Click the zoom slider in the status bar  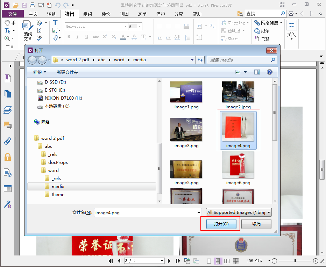tap(295, 261)
